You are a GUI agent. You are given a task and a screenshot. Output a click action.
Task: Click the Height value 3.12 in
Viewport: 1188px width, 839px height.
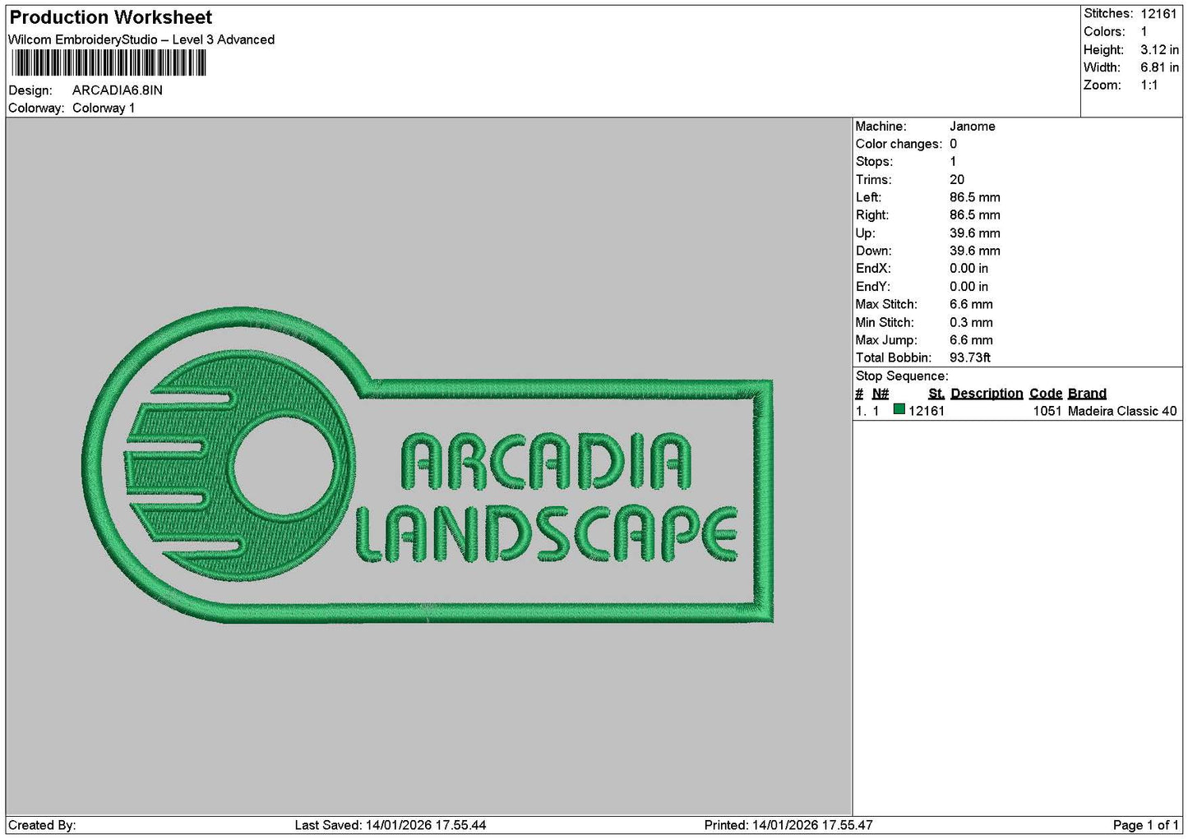point(1159,49)
